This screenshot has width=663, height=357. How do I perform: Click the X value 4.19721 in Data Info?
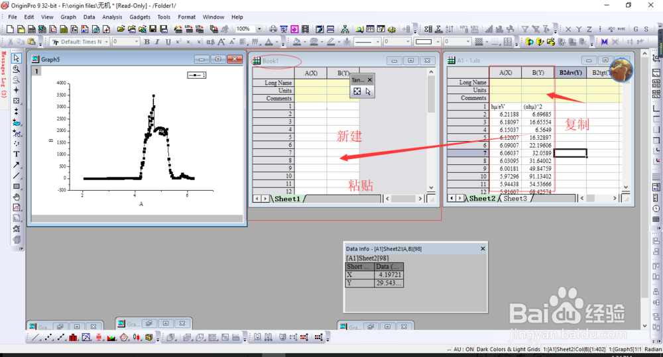coord(389,275)
